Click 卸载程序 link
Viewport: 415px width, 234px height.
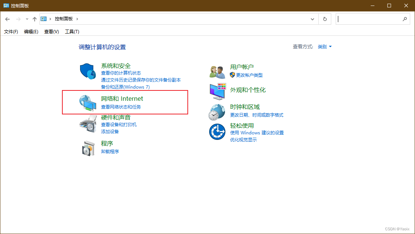coord(110,152)
